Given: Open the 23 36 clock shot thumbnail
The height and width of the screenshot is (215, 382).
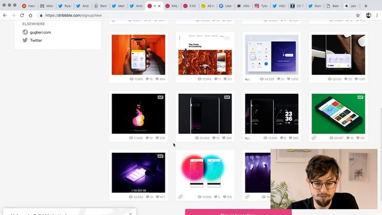Looking at the screenshot, I should point(272,113).
